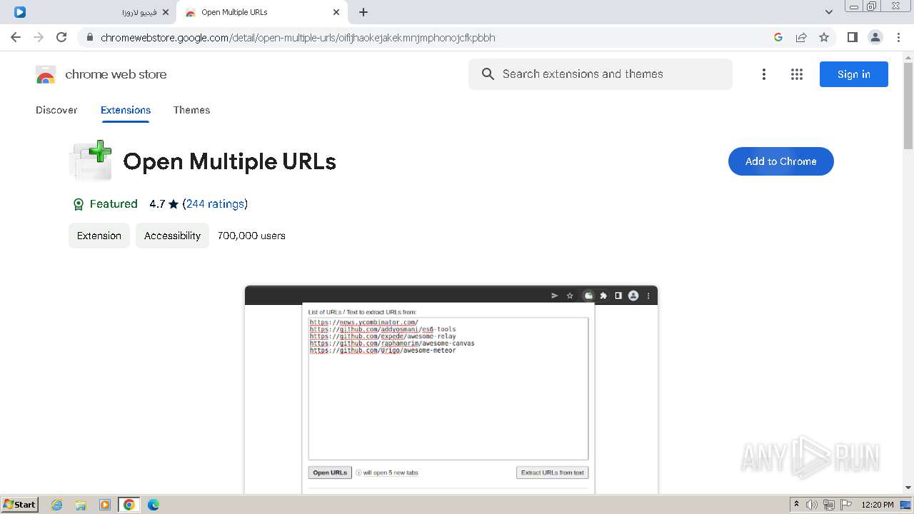Image resolution: width=914 pixels, height=514 pixels.
Task: Click the Featured badge
Action: (105, 204)
